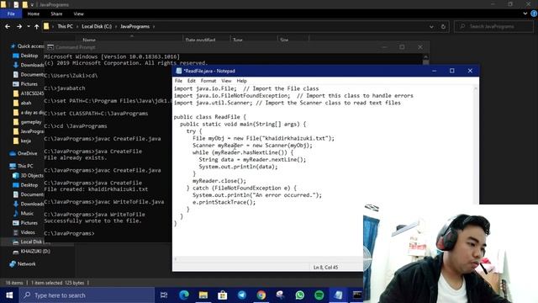538x303 pixels.
Task: Maximize the Command Prompt window
Action: 402,47
